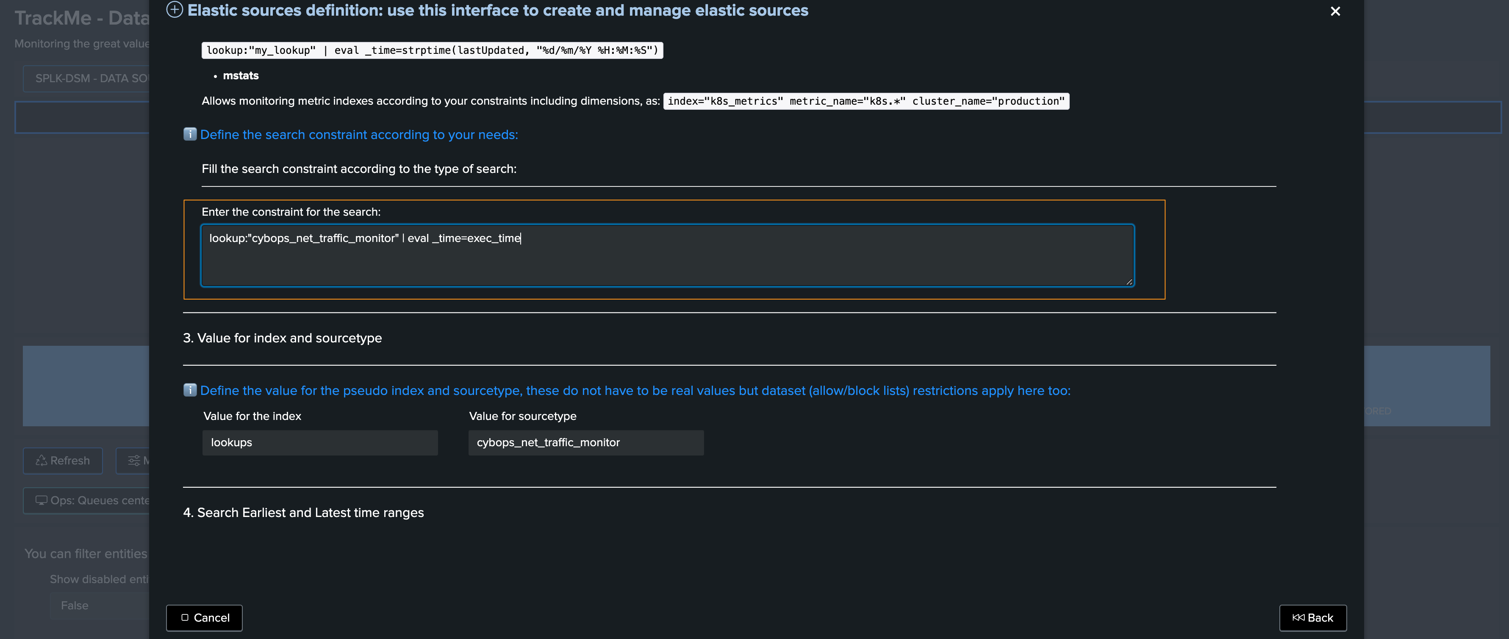Click the Cancel button

205,618
